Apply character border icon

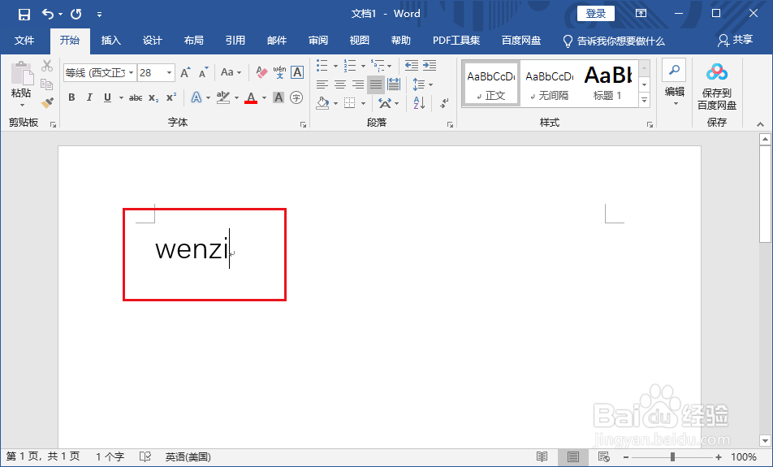(x=297, y=72)
